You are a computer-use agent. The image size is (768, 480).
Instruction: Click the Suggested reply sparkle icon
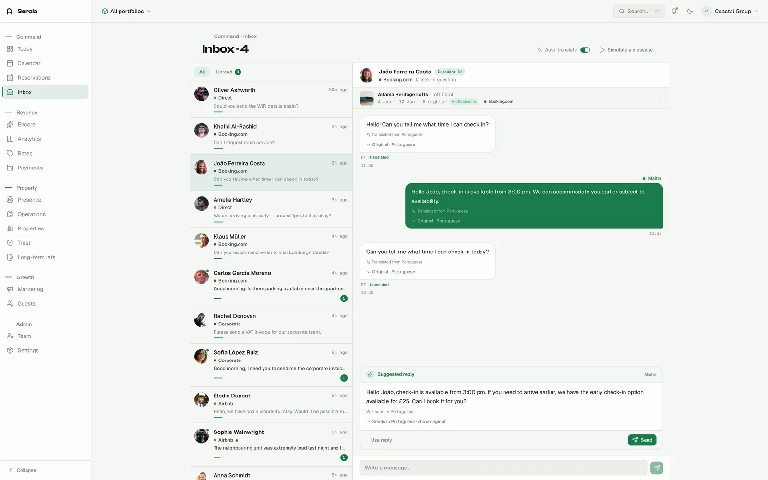point(370,374)
